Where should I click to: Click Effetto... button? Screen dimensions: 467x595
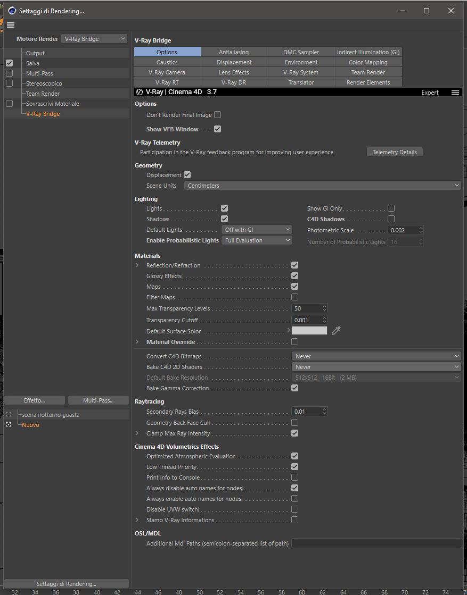coord(35,400)
